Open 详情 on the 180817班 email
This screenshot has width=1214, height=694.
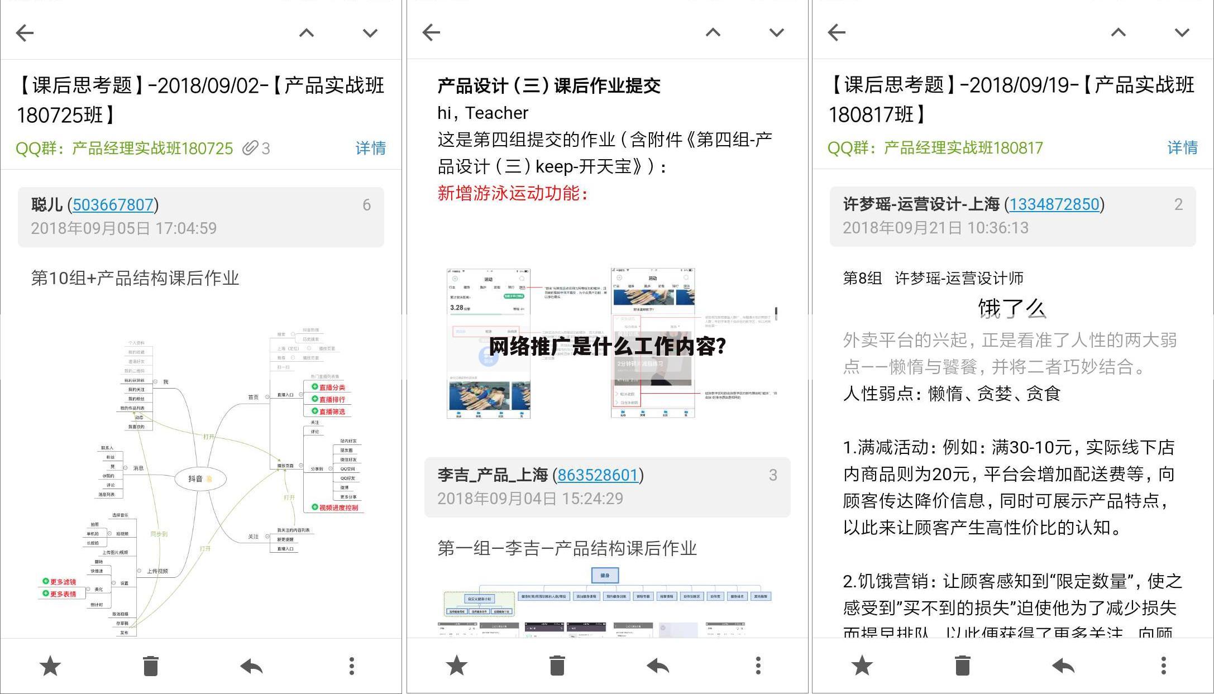point(1182,147)
